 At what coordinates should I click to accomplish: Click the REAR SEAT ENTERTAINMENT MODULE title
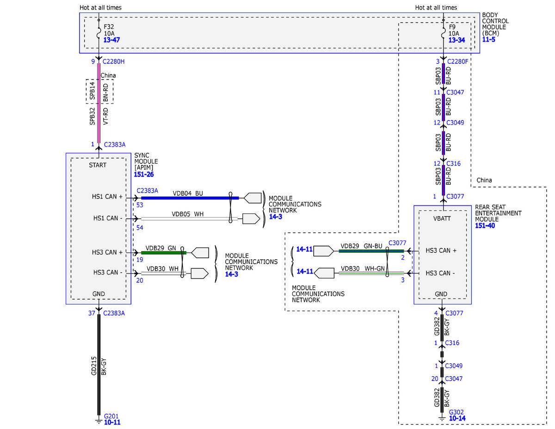click(x=498, y=213)
